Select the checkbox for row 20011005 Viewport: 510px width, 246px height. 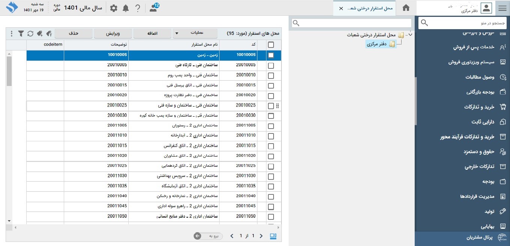[271, 126]
